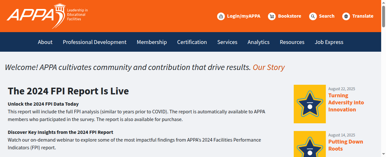The width and height of the screenshot is (386, 157).
Task: Select Analytics in the navigation bar
Action: click(x=259, y=42)
